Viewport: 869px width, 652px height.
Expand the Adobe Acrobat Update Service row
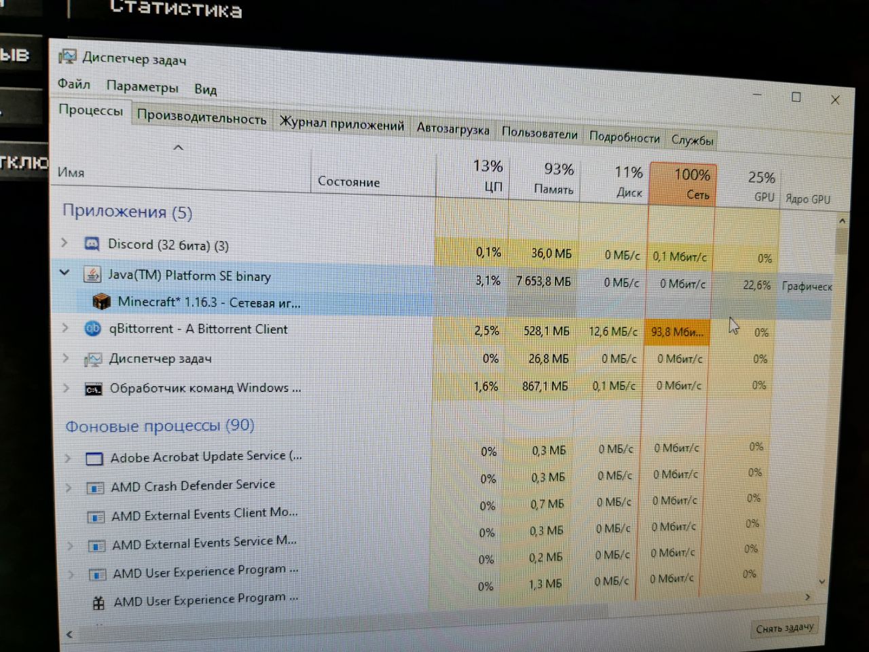pos(68,458)
